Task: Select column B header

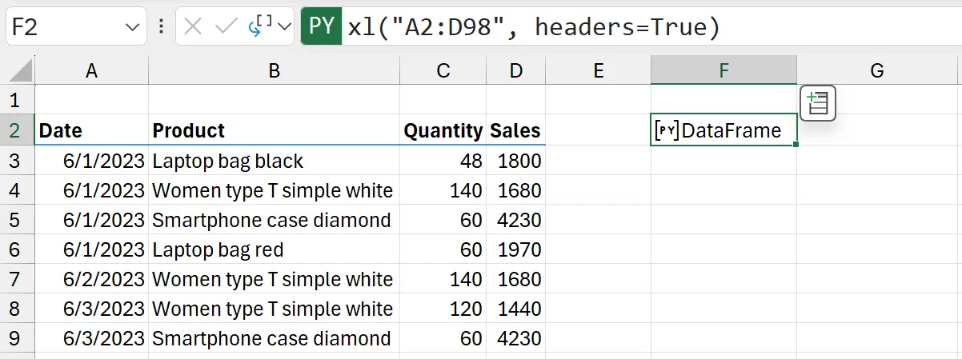Action: (274, 70)
